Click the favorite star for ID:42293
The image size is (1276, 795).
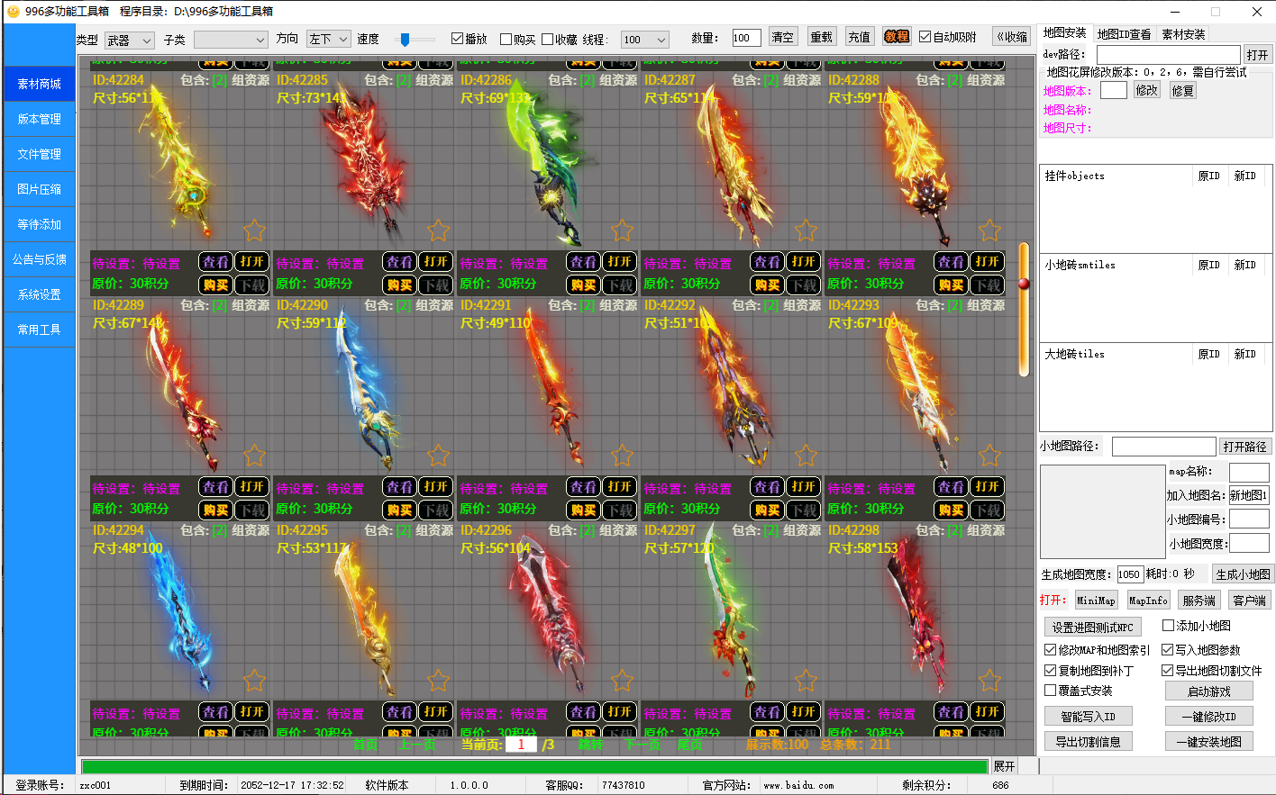[990, 456]
